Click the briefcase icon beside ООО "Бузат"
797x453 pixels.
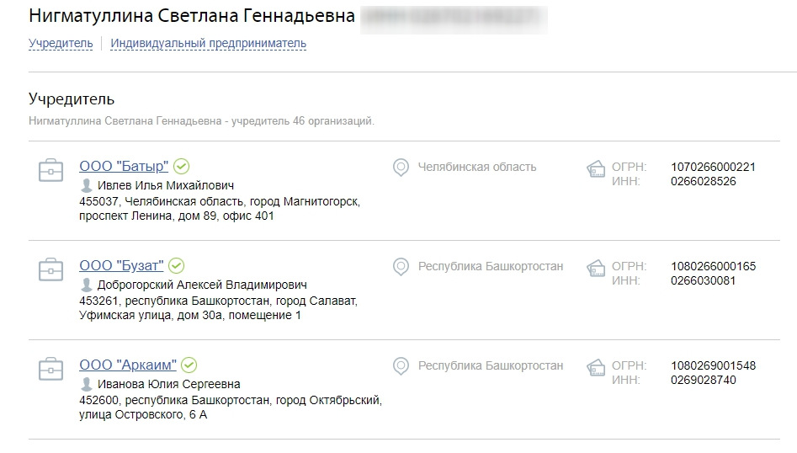(x=50, y=269)
